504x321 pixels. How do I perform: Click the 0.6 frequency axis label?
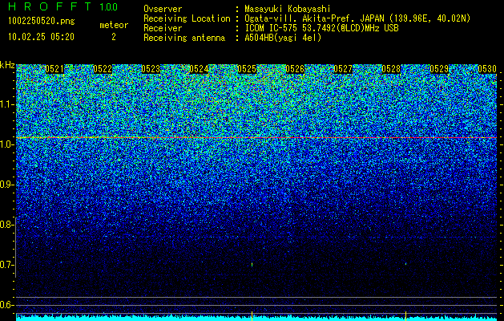tap(6, 305)
